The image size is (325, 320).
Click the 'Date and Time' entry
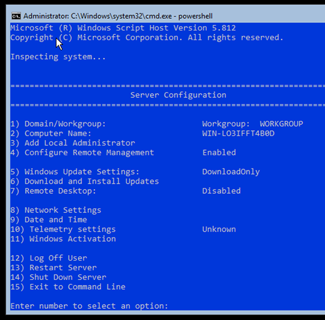click(49, 219)
